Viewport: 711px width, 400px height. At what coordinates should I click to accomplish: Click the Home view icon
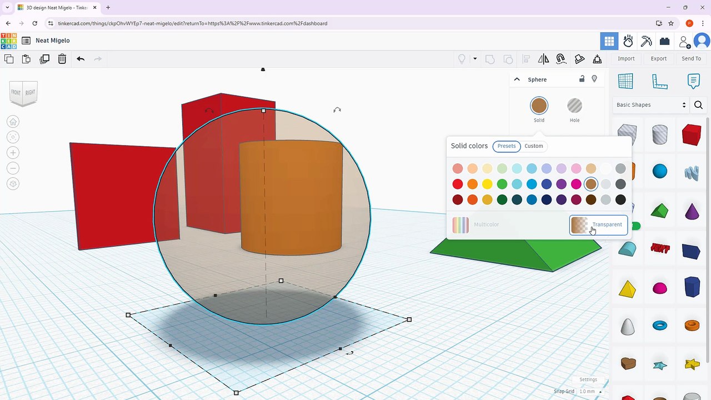(13, 122)
